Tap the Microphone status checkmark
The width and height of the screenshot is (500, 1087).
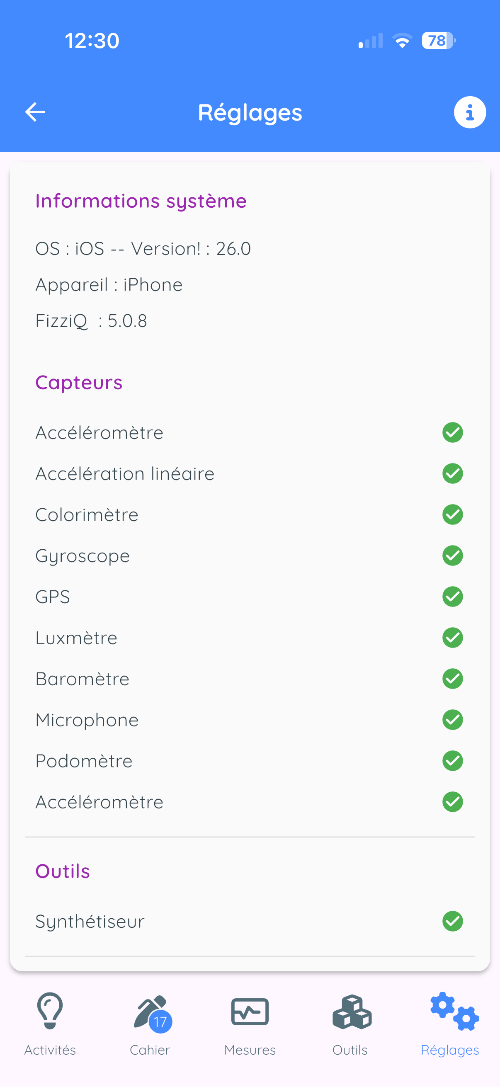(x=452, y=719)
